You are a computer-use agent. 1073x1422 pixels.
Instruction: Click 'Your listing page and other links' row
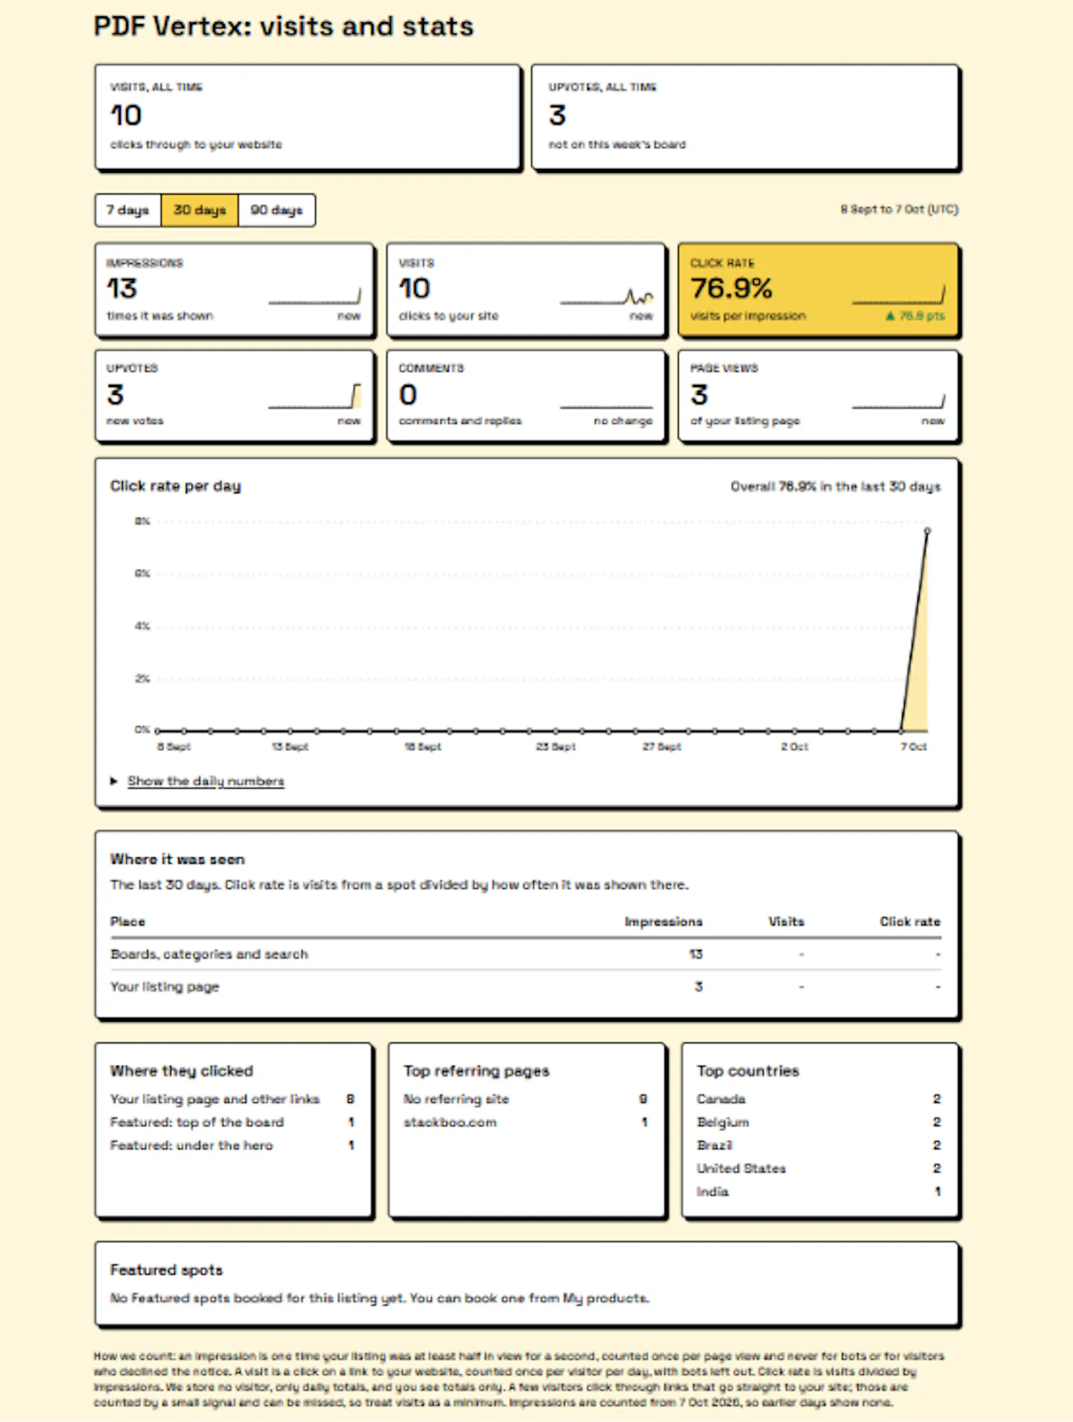[233, 1099]
